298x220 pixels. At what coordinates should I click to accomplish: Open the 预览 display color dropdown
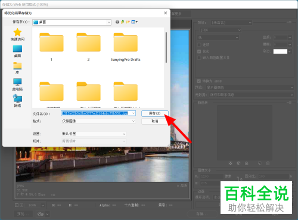250,88
